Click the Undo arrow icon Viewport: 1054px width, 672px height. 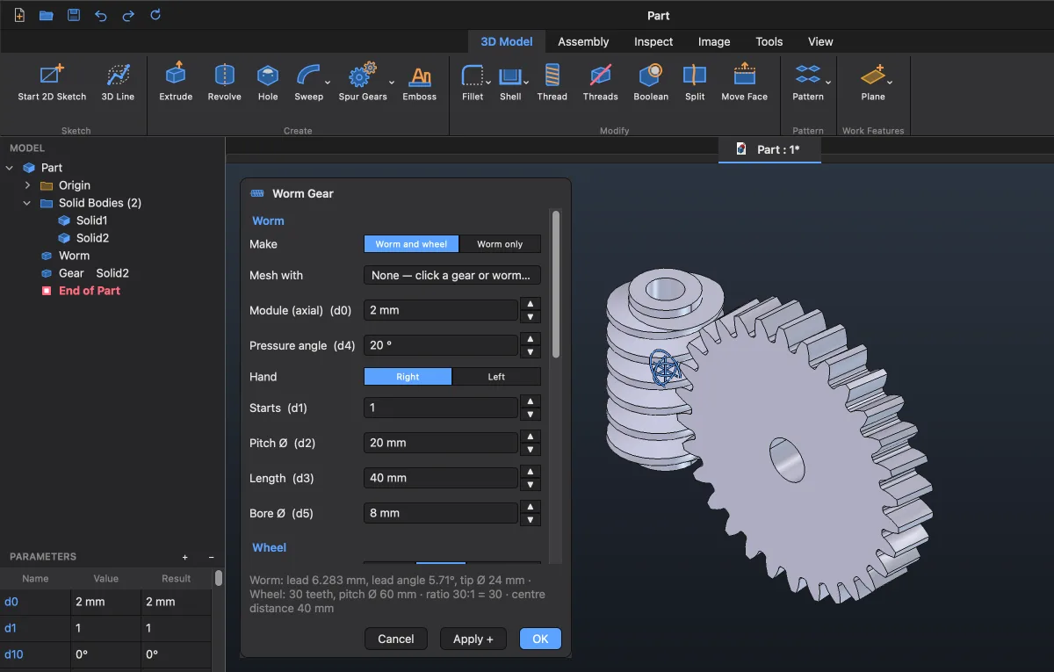(x=101, y=15)
